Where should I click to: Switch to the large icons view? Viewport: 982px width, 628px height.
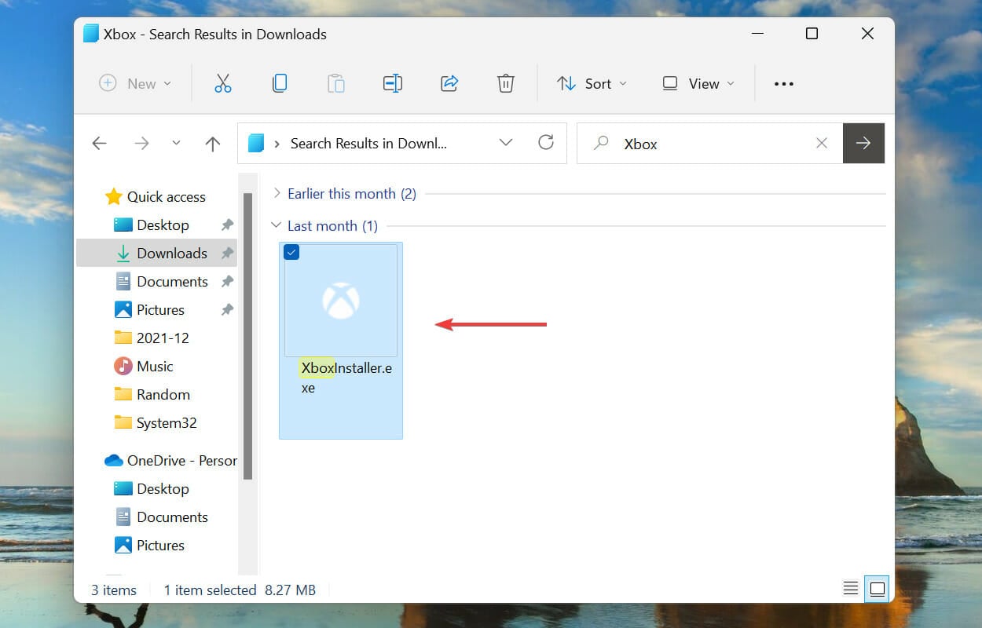point(878,589)
